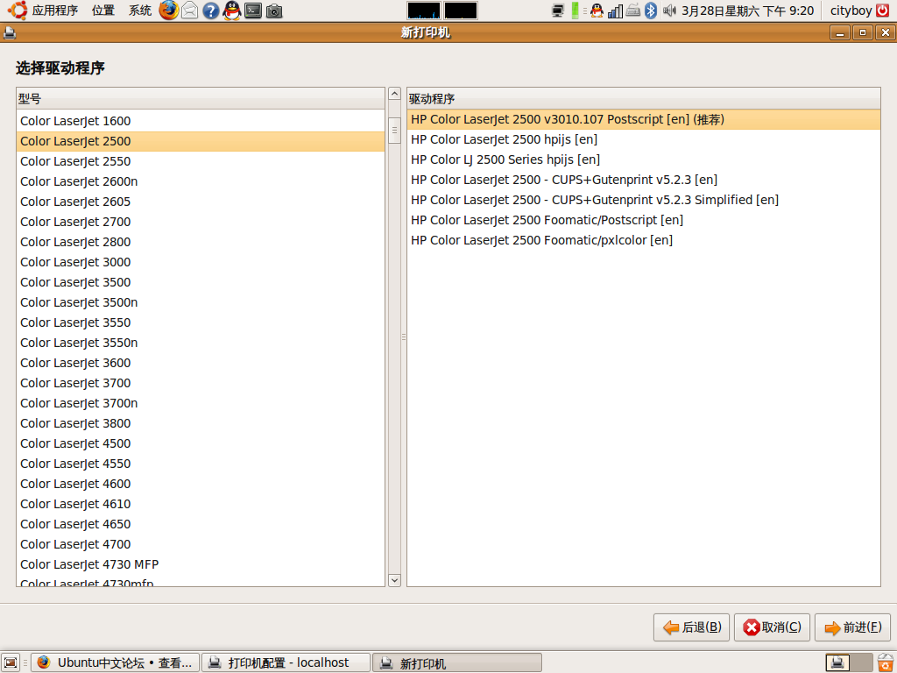Select model Color LaserJet 3000

pyautogui.click(x=201, y=262)
